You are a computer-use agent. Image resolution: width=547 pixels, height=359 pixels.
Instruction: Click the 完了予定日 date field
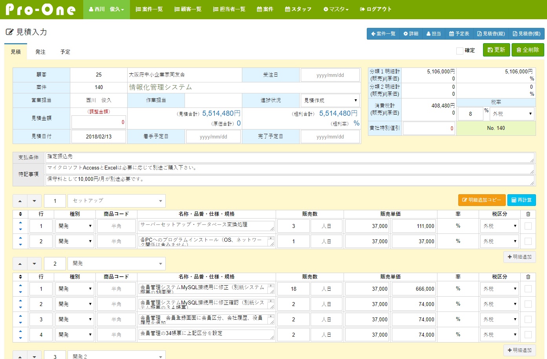330,137
